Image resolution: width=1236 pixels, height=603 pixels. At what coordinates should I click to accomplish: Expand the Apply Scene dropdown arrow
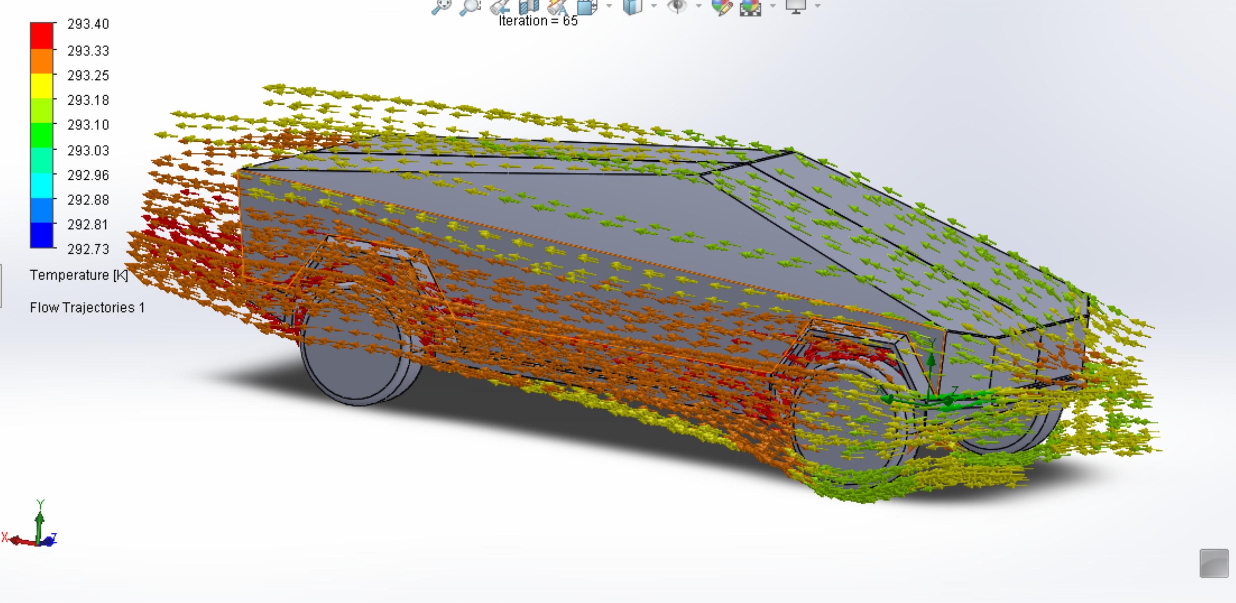(773, 6)
